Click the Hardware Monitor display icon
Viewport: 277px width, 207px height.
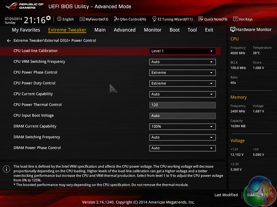point(233,29)
